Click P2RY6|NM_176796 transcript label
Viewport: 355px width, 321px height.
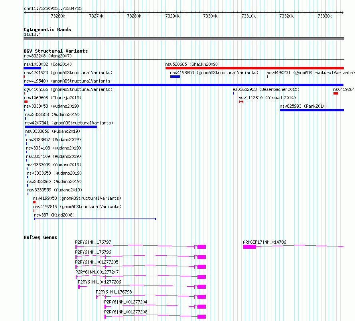pyautogui.click(x=93, y=252)
